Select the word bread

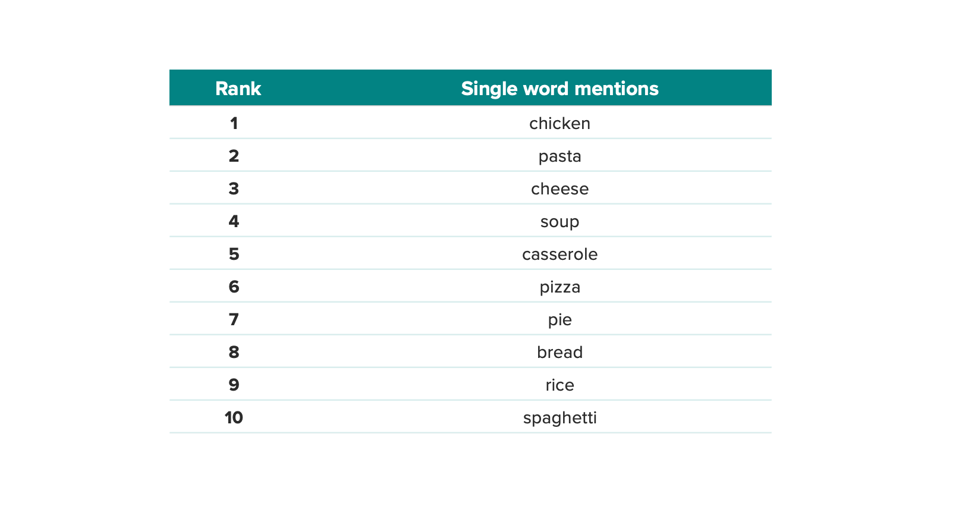coord(559,352)
